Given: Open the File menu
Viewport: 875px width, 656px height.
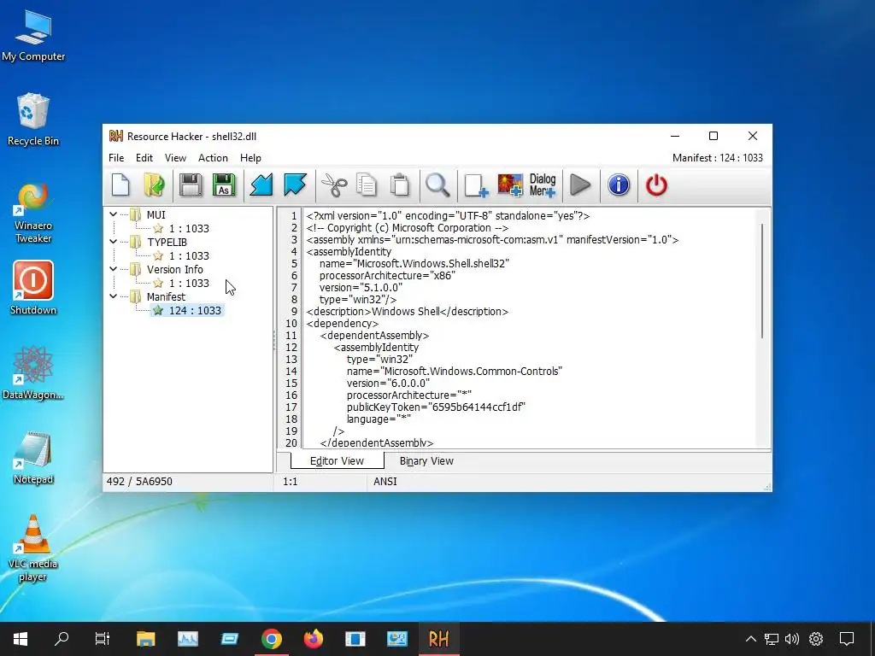Looking at the screenshot, I should tap(116, 158).
